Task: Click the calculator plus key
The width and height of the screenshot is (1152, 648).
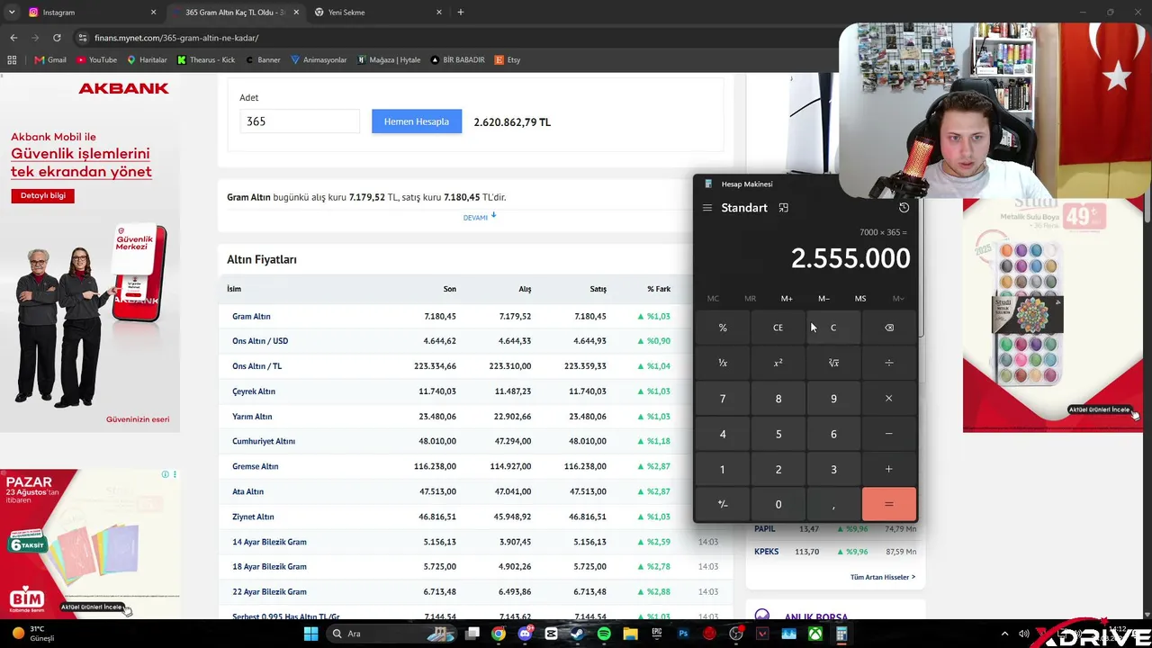Action: 889,469
